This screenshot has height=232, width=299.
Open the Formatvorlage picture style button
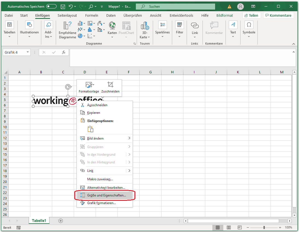[89, 87]
